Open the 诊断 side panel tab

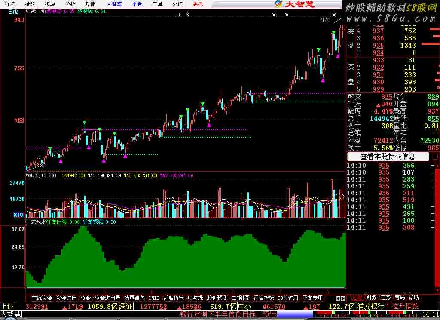[x=414, y=297]
